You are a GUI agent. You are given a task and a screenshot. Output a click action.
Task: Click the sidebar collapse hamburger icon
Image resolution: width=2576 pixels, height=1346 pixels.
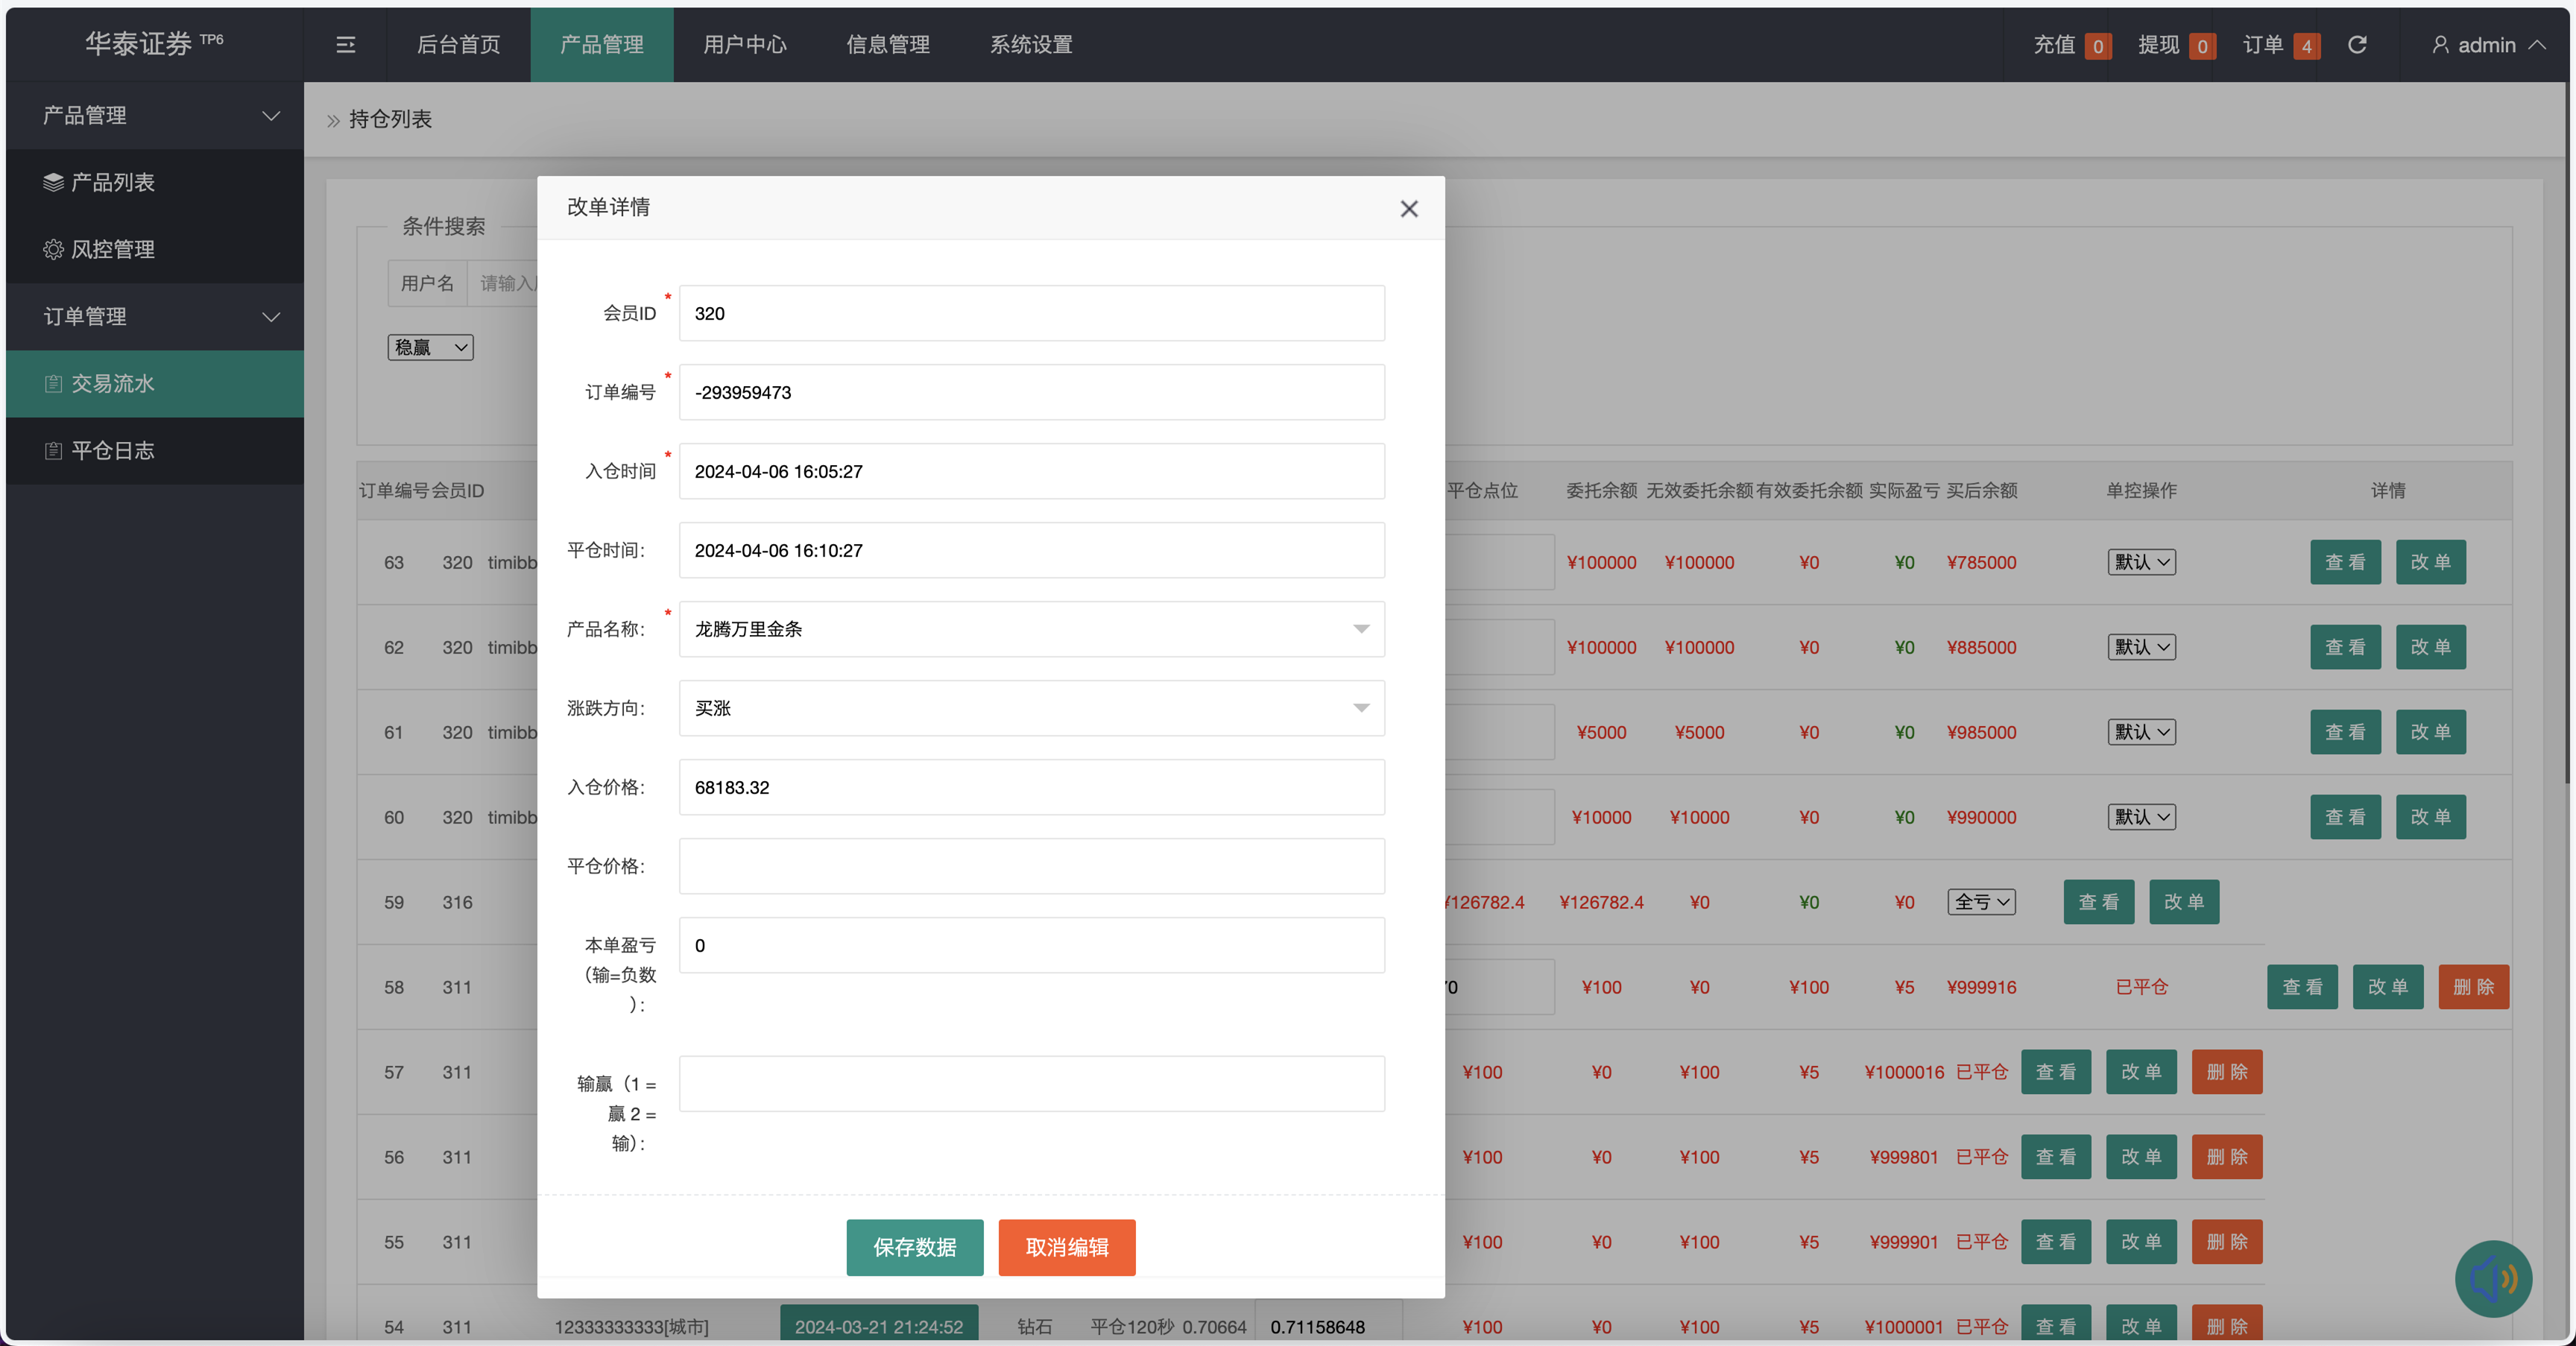[x=345, y=45]
